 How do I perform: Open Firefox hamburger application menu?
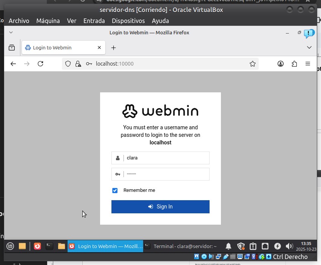pyautogui.click(x=308, y=64)
